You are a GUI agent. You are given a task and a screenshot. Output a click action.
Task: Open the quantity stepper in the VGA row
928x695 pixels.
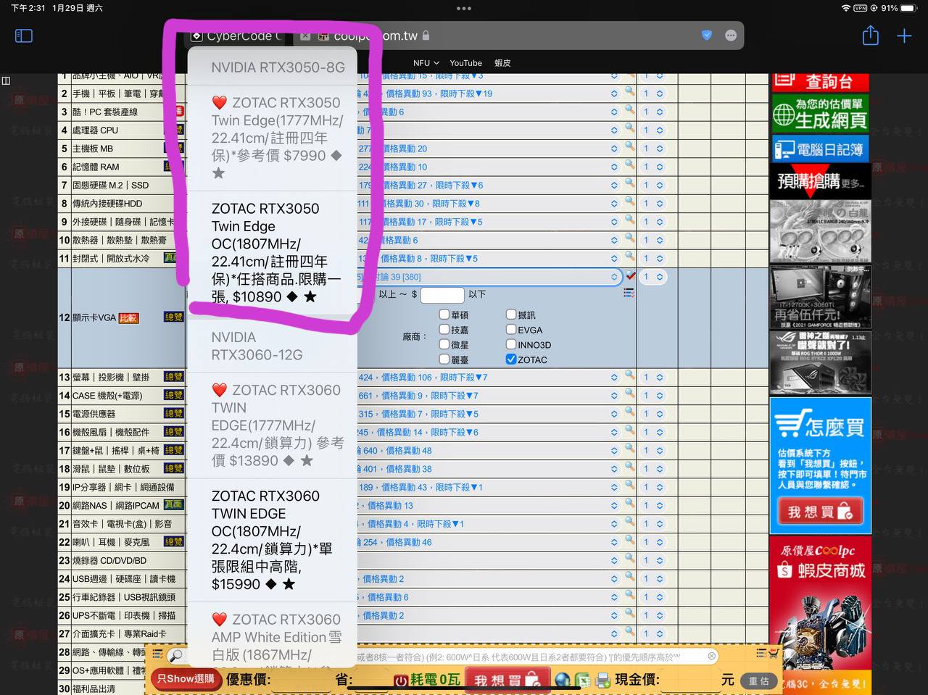coord(652,277)
